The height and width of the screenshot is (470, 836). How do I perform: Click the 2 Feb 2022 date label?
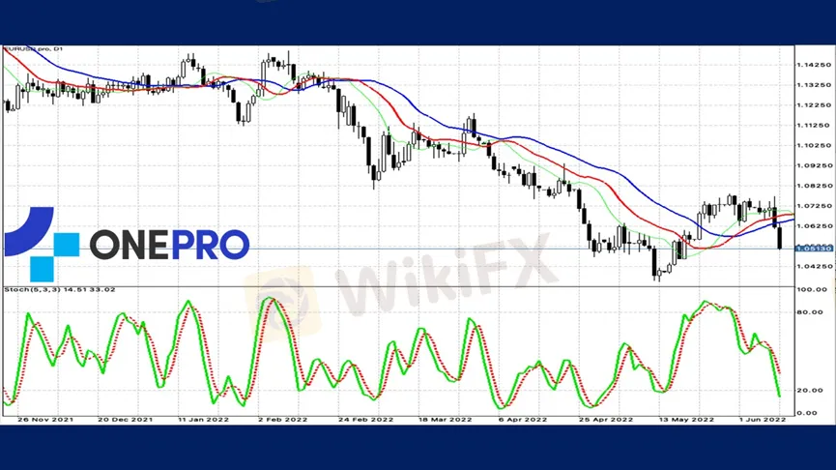284,420
